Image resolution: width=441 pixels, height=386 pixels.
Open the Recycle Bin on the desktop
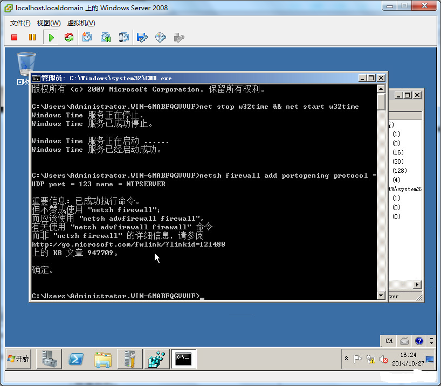pyautogui.click(x=26, y=64)
